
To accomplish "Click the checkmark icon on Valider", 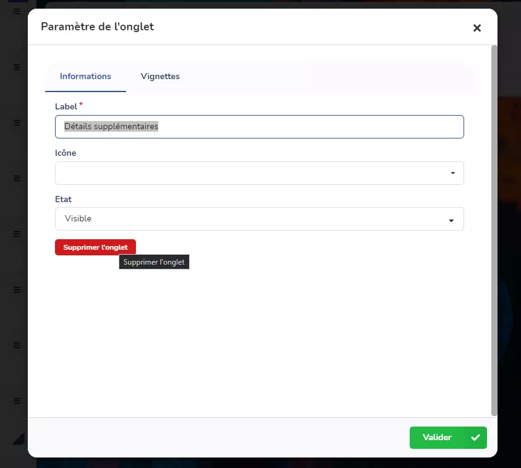I will 475,438.
